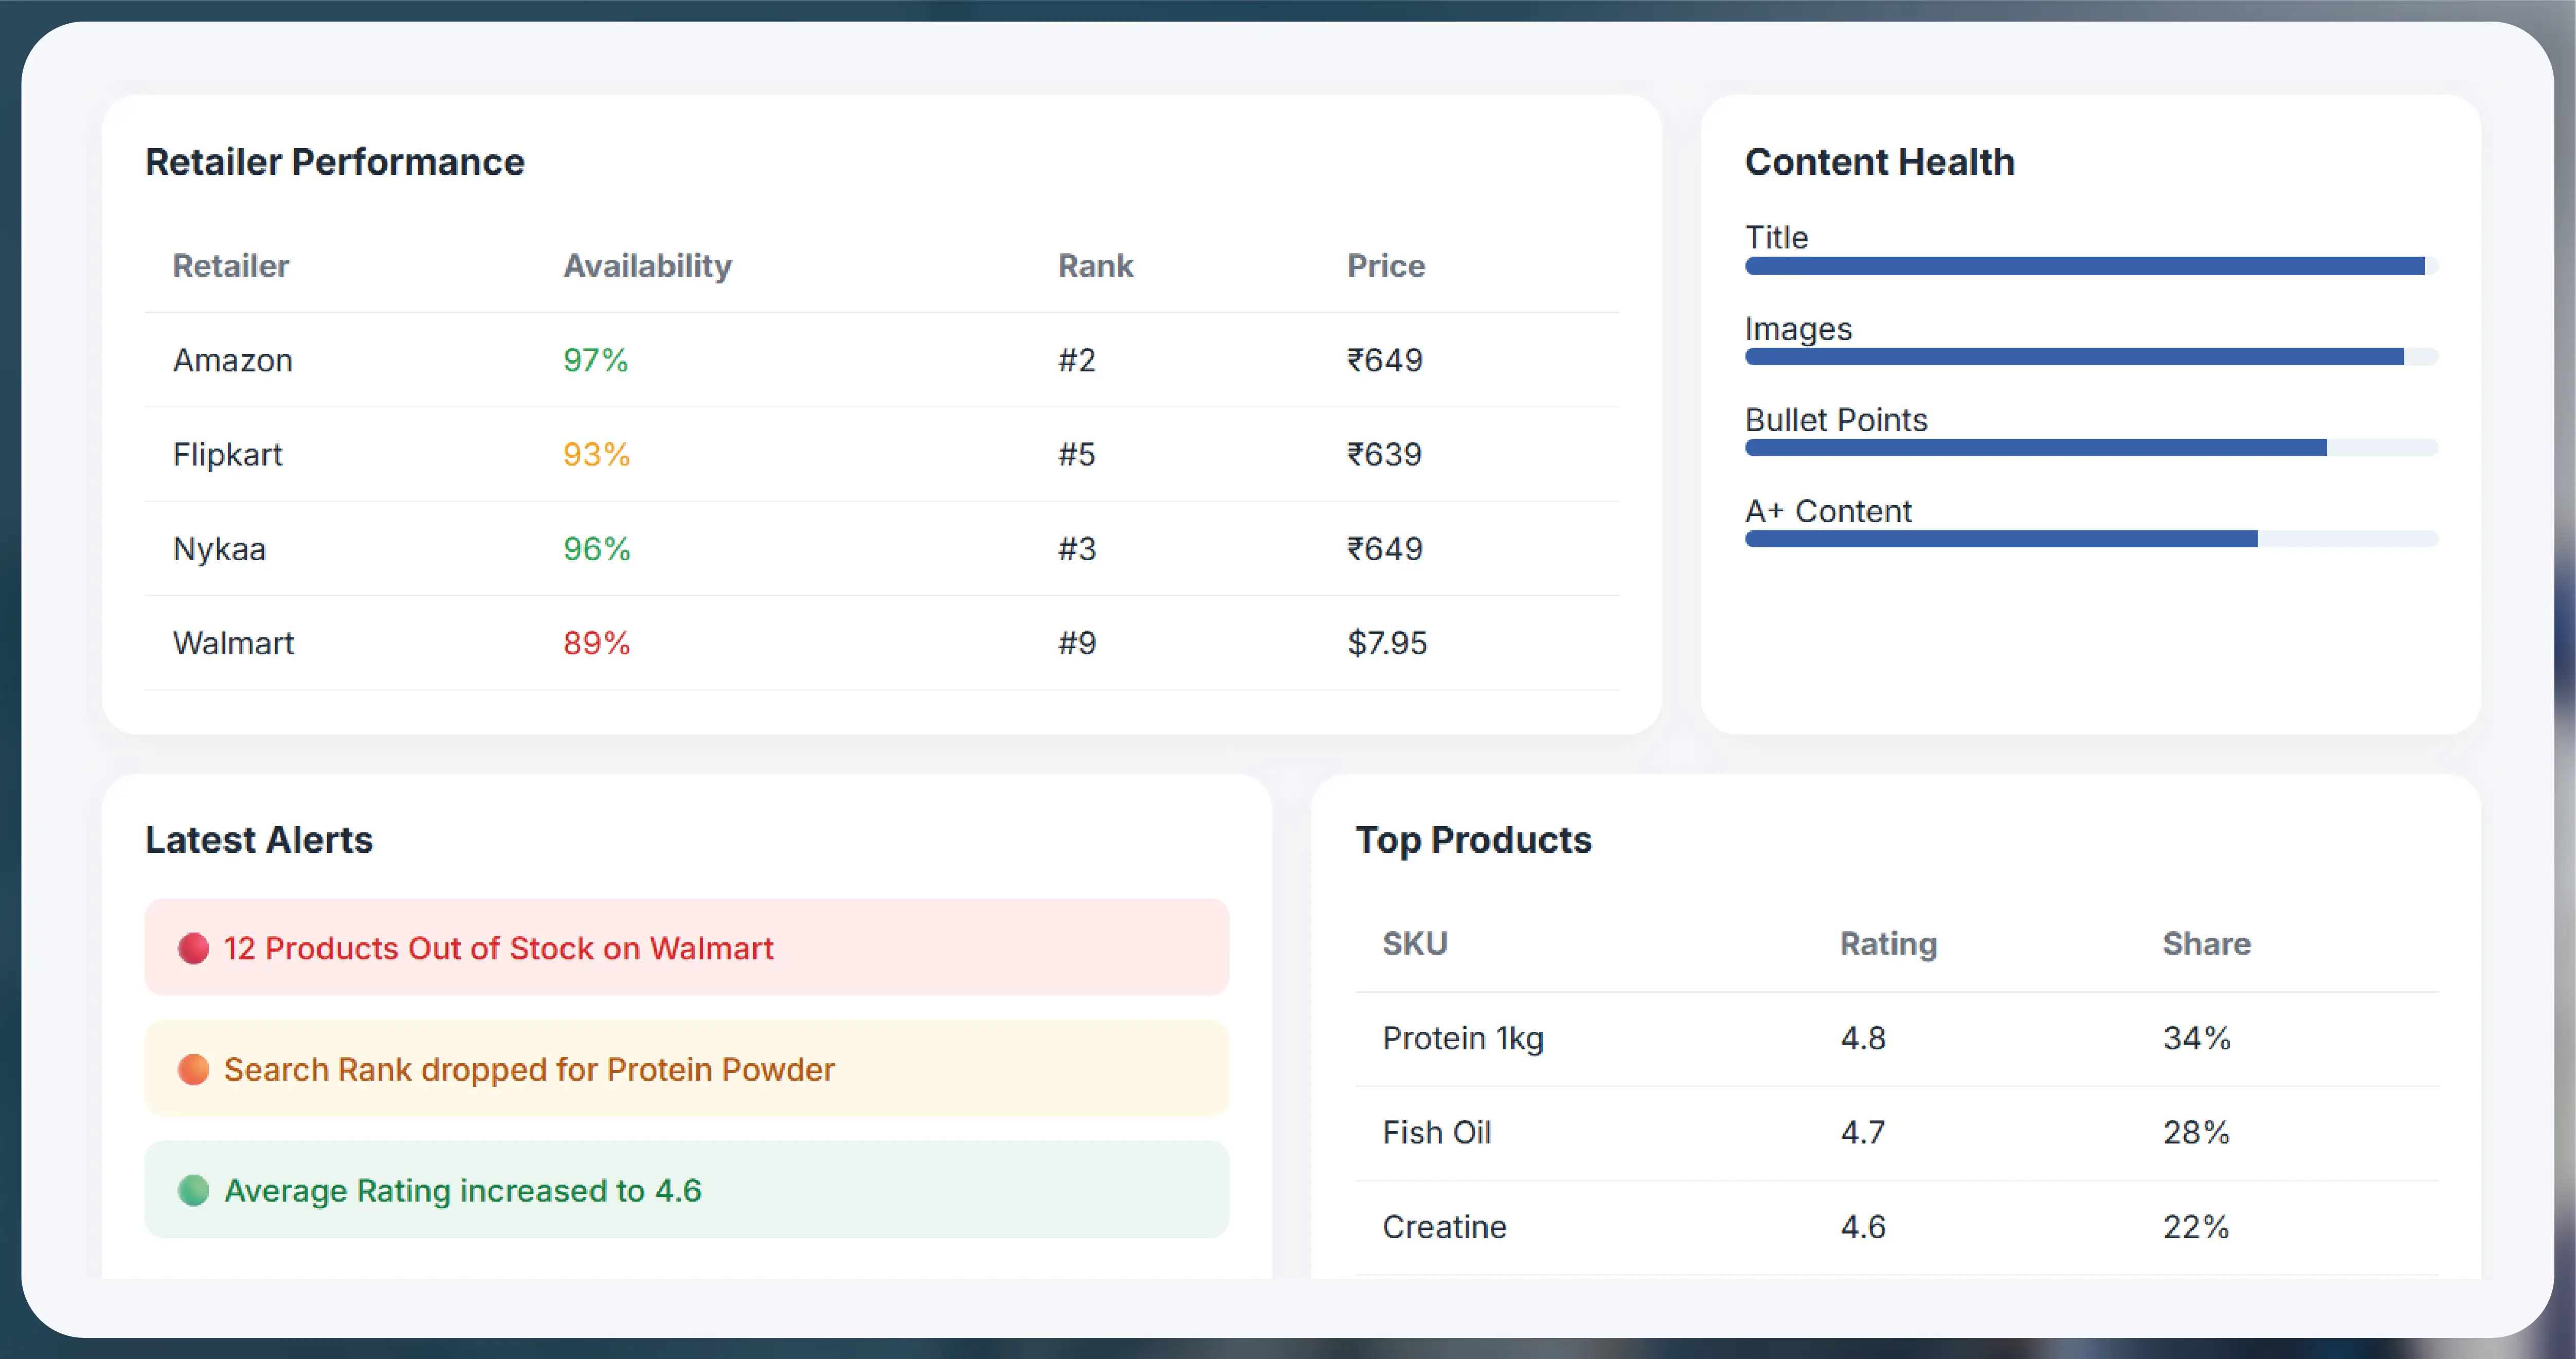
Task: Sort by the Retailer column header
Action: 231,265
